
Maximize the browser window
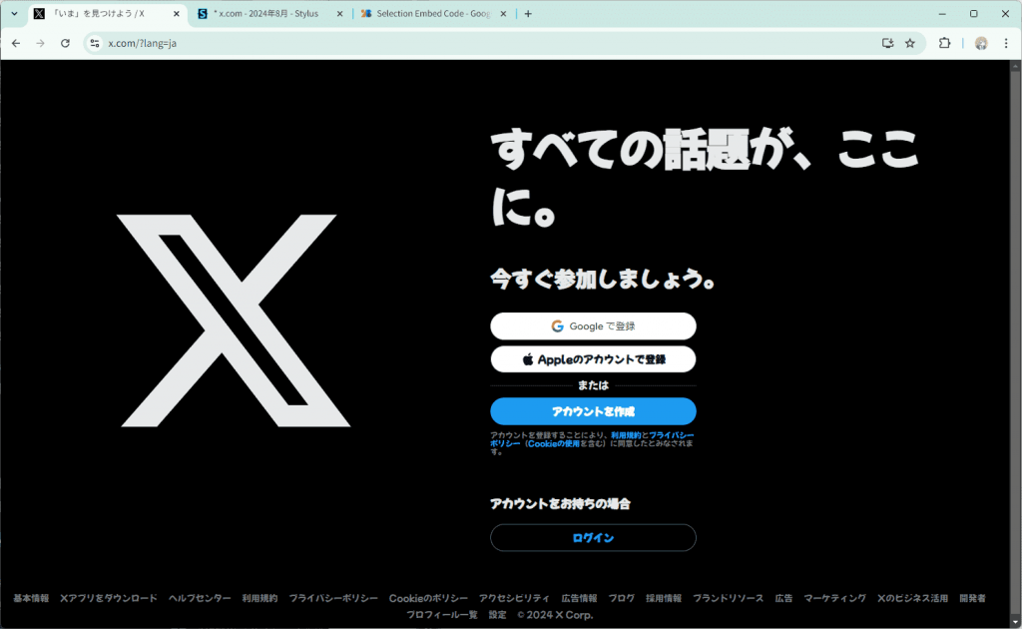pyautogui.click(x=974, y=14)
